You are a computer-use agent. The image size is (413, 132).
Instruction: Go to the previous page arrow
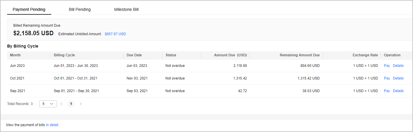(61, 104)
